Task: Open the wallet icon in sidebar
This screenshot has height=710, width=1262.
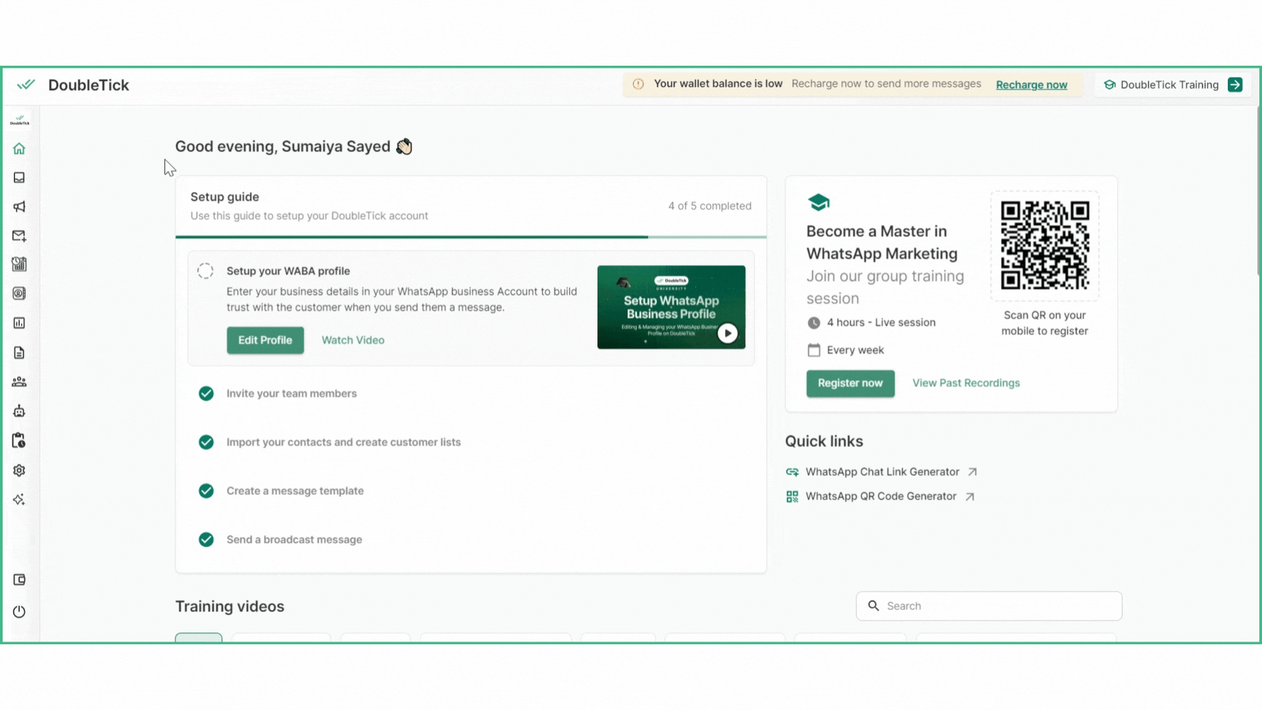Action: (x=19, y=579)
